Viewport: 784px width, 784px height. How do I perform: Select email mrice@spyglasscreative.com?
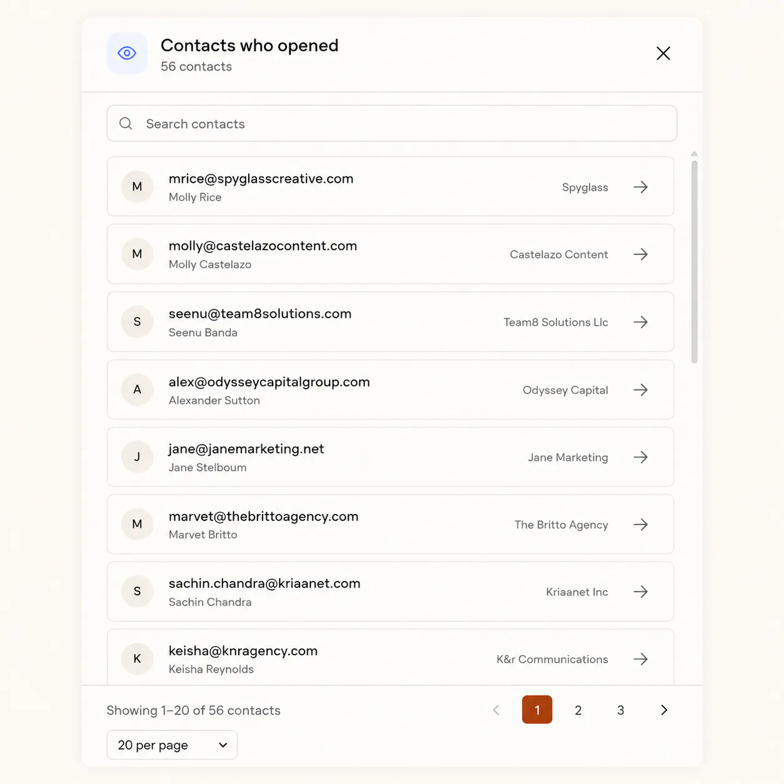coord(261,179)
